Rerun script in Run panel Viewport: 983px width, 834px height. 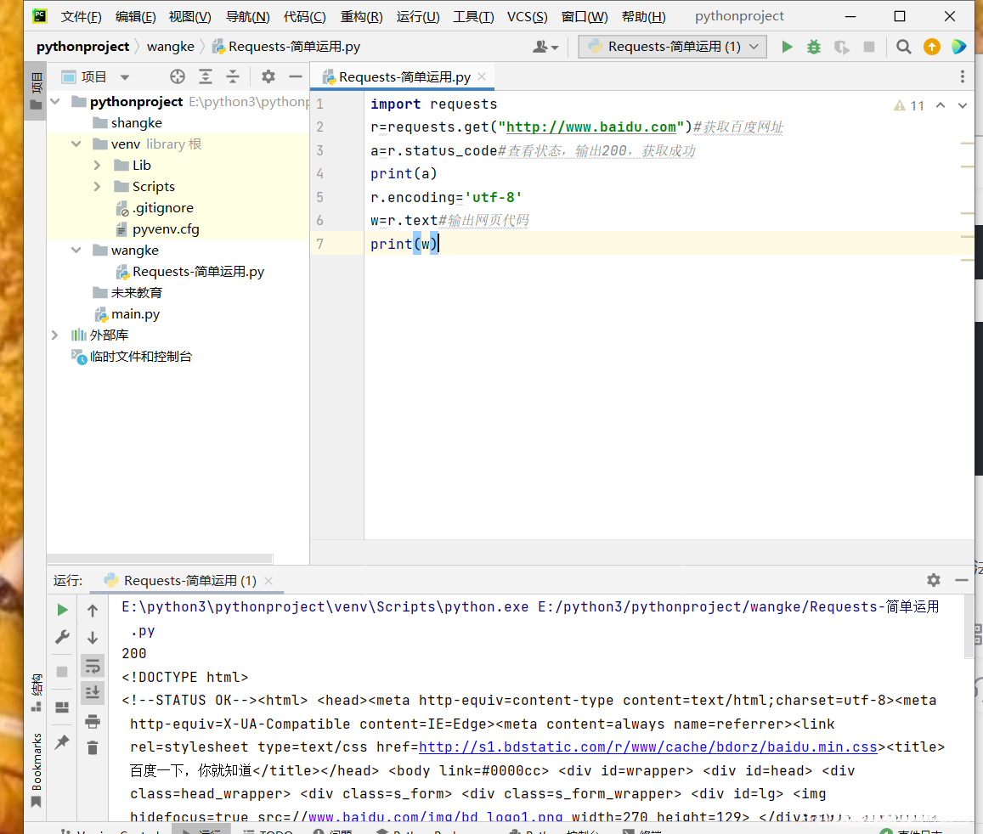[62, 610]
